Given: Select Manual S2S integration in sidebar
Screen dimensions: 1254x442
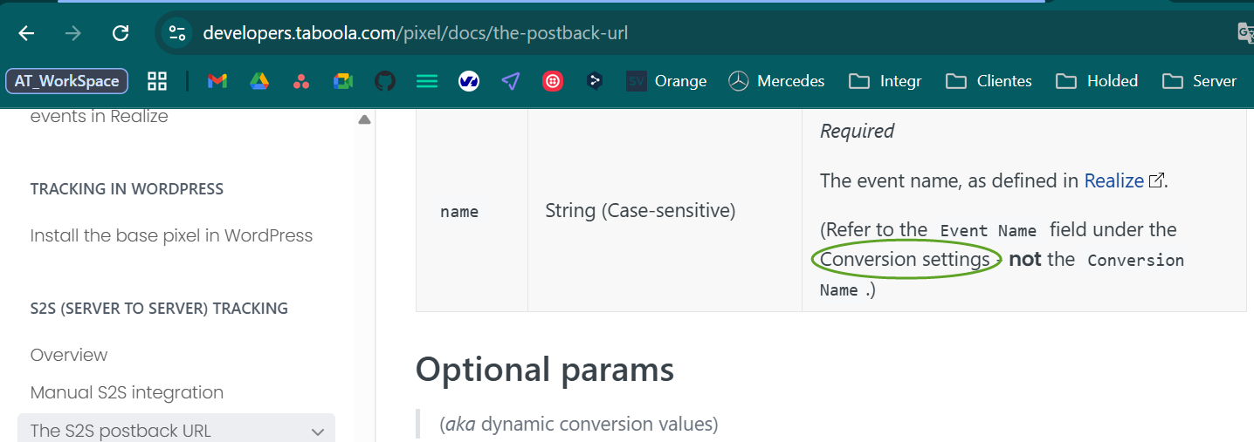Looking at the screenshot, I should [x=127, y=392].
